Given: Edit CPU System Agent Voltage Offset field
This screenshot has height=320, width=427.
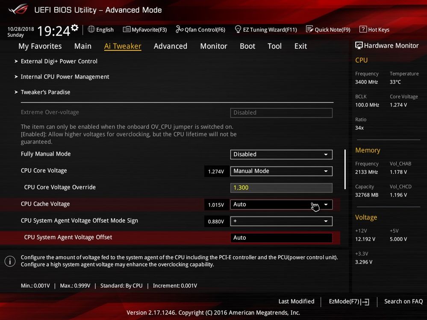Looking at the screenshot, I should click(281, 238).
